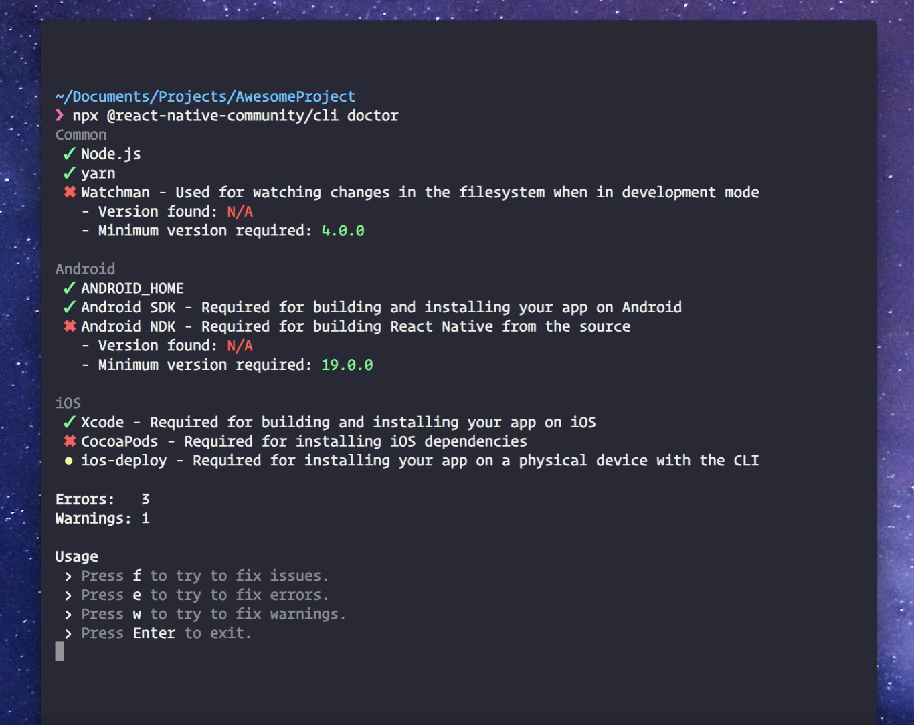Image resolution: width=914 pixels, height=725 pixels.
Task: Click the chevron before 'Press Enter'
Action: (x=68, y=633)
